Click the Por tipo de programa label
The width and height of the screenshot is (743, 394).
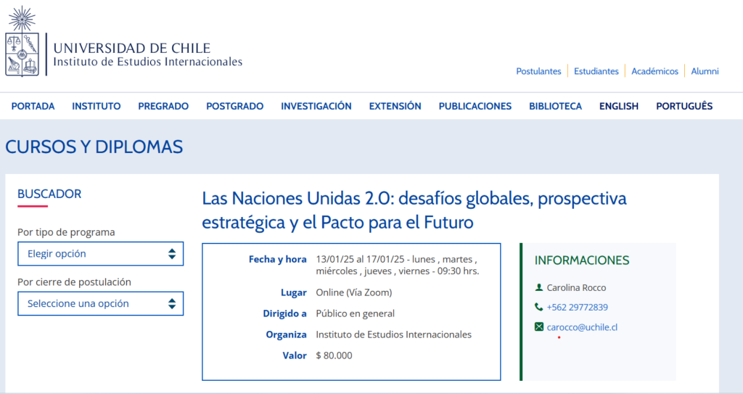coord(66,232)
